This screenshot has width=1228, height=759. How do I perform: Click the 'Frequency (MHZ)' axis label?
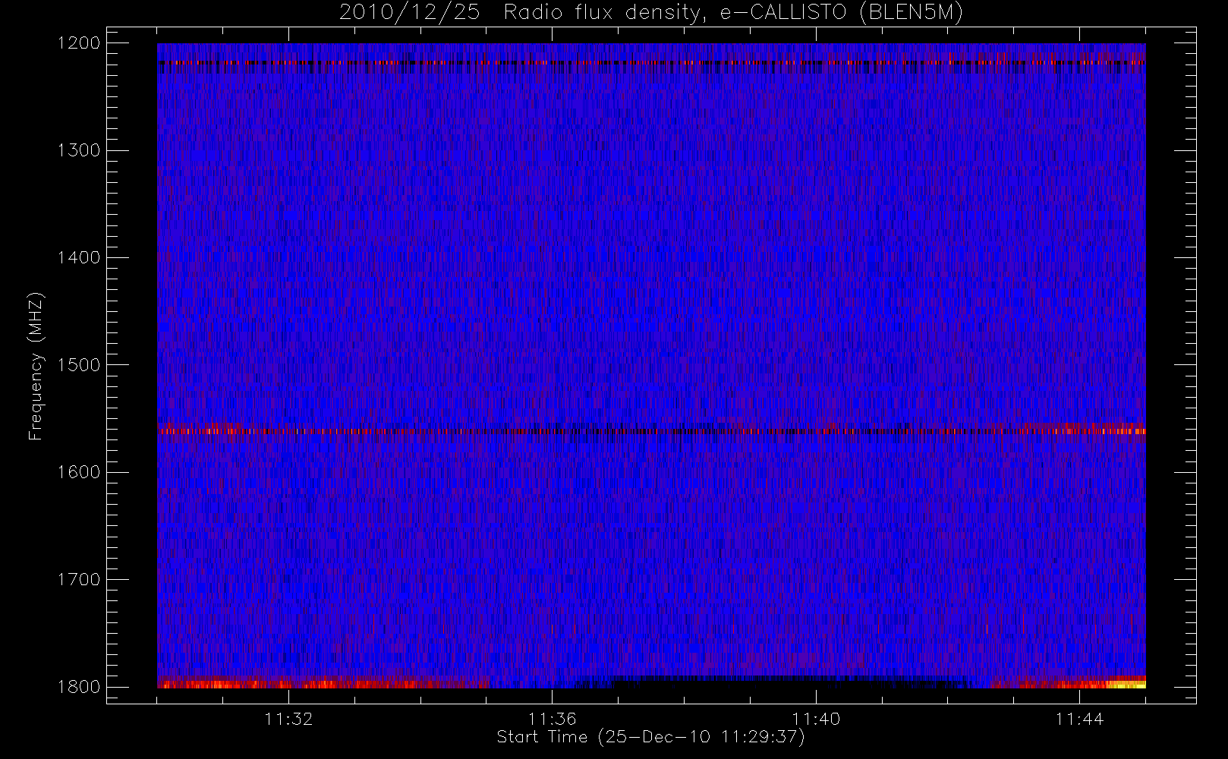pos(36,366)
